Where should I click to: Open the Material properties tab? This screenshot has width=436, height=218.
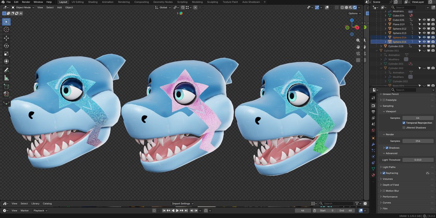point(373,175)
